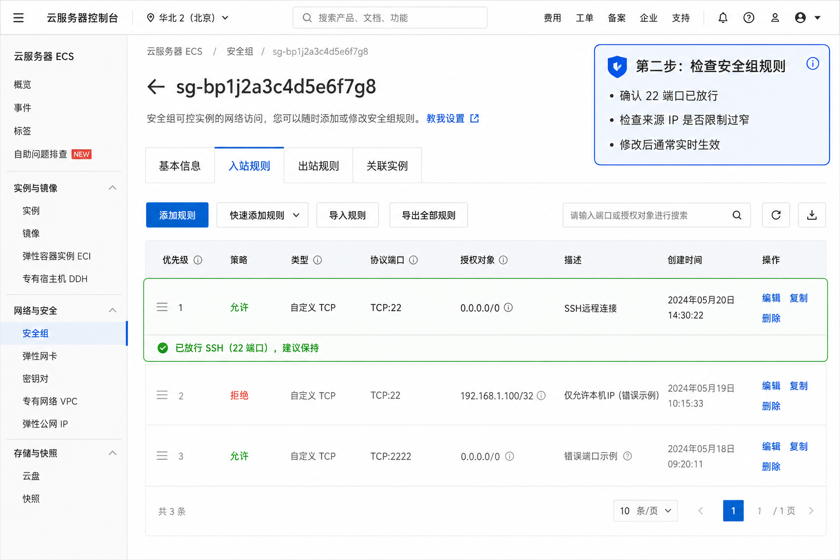
Task: Click the refresh rules icon button
Action: pos(776,215)
